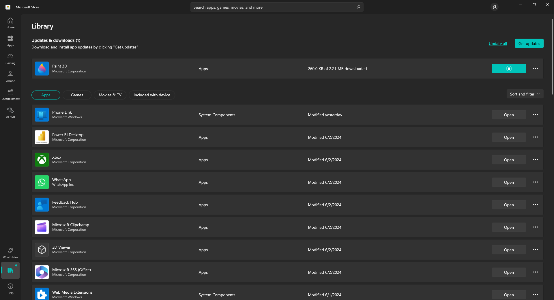This screenshot has height=300, width=554.
Task: Click the WhatsApp app icon
Action: (x=42, y=182)
